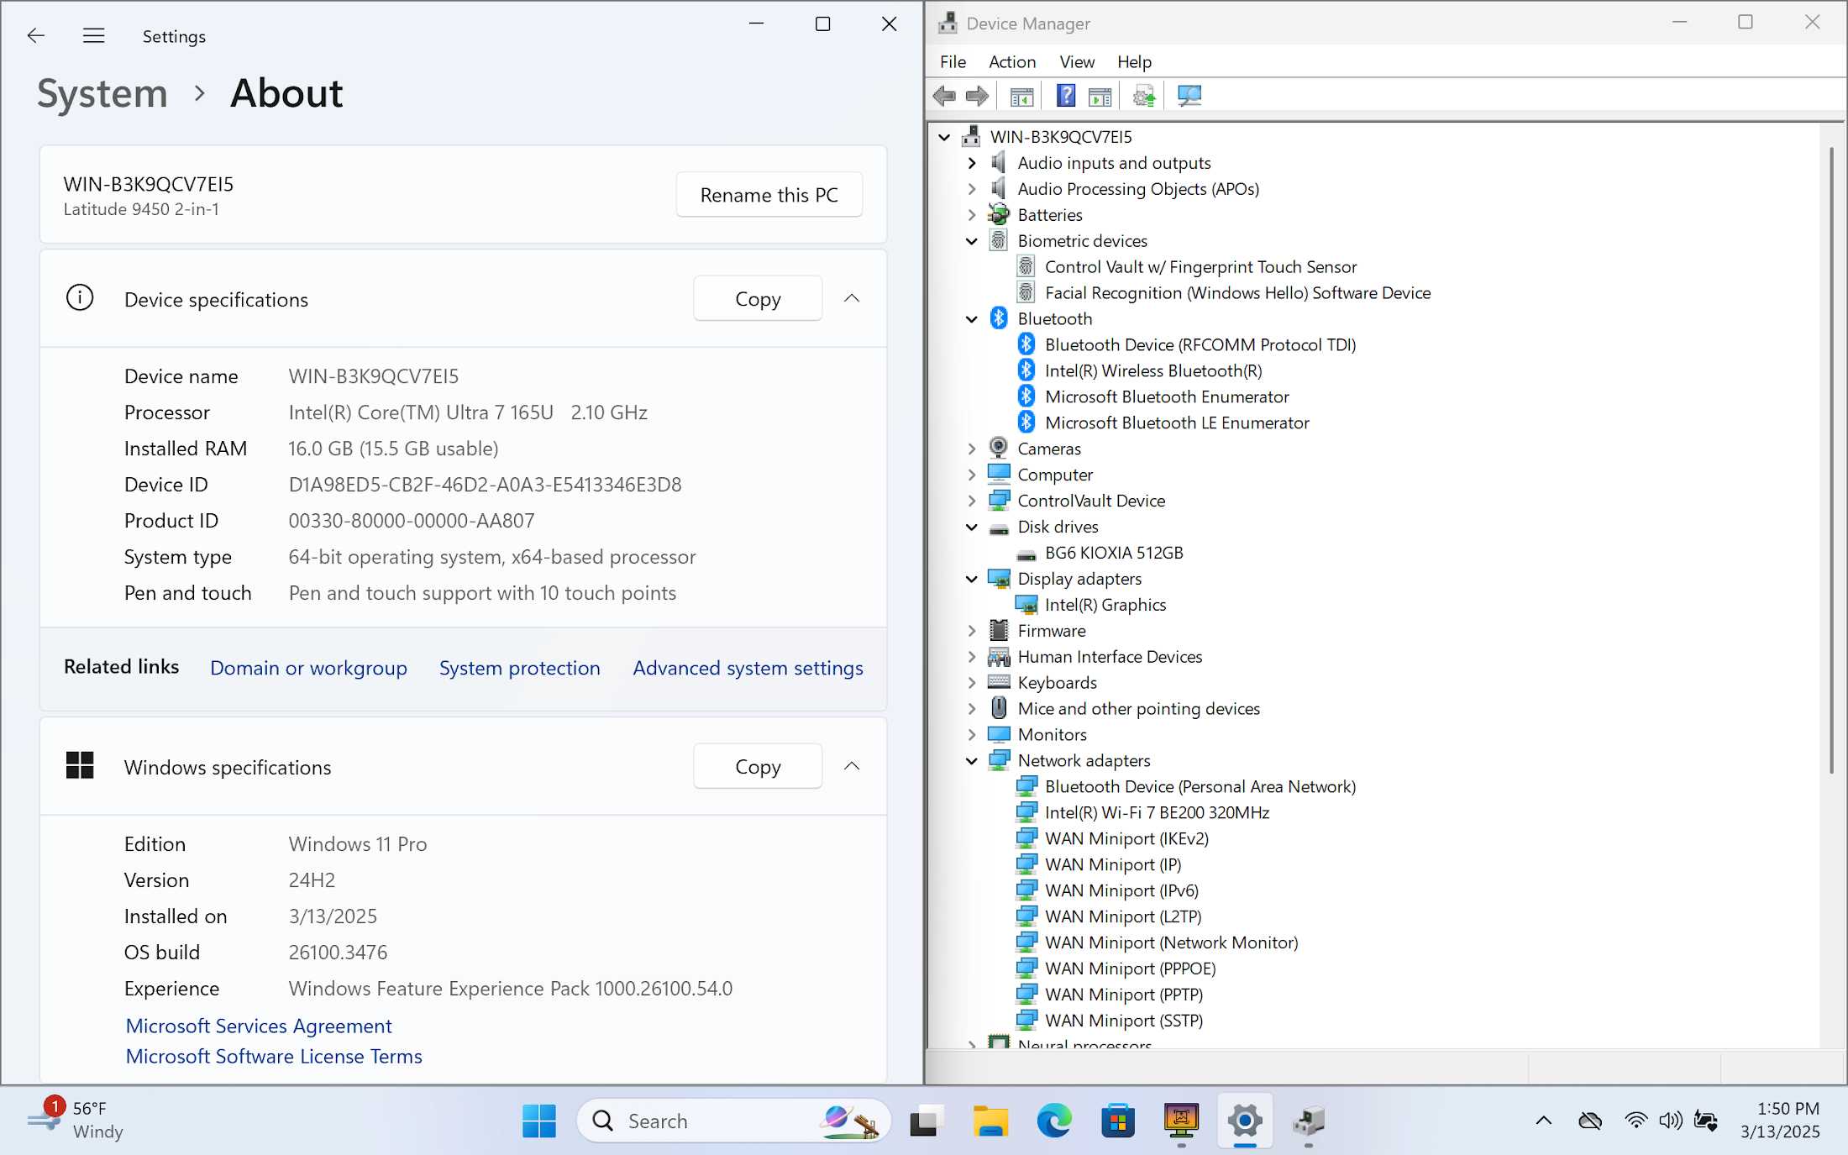This screenshot has width=1848, height=1155.
Task: Select Intel(R) Wireless Bluetooth(R) device
Action: pyautogui.click(x=1153, y=370)
